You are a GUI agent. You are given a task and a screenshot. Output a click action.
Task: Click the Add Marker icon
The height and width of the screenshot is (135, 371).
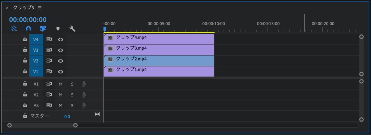coord(58,29)
